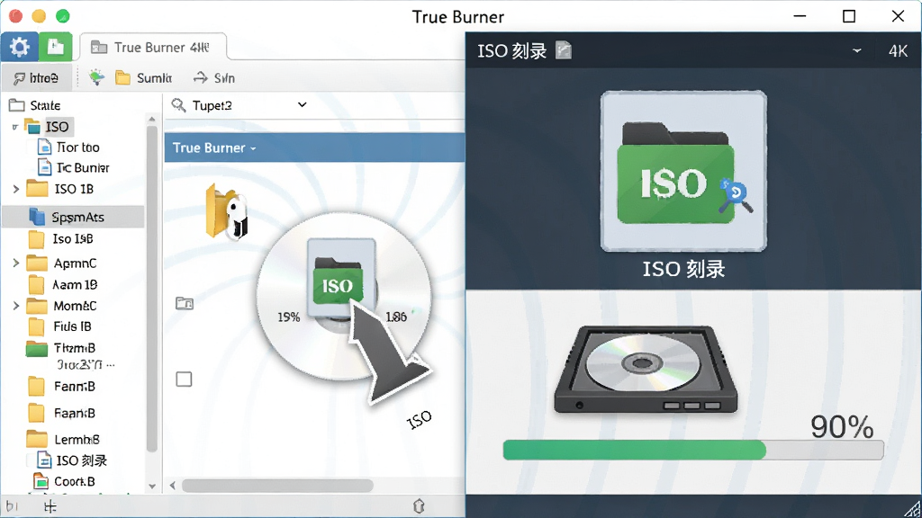Open the Sumlia folder toolbar item
Viewport: 922px width, 518px height.
click(143, 77)
